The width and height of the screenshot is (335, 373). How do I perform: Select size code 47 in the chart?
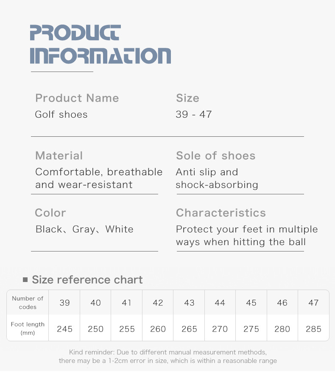pos(313,303)
